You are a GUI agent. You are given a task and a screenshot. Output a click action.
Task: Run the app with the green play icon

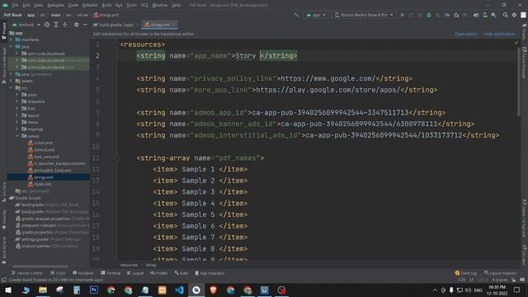(x=402, y=15)
